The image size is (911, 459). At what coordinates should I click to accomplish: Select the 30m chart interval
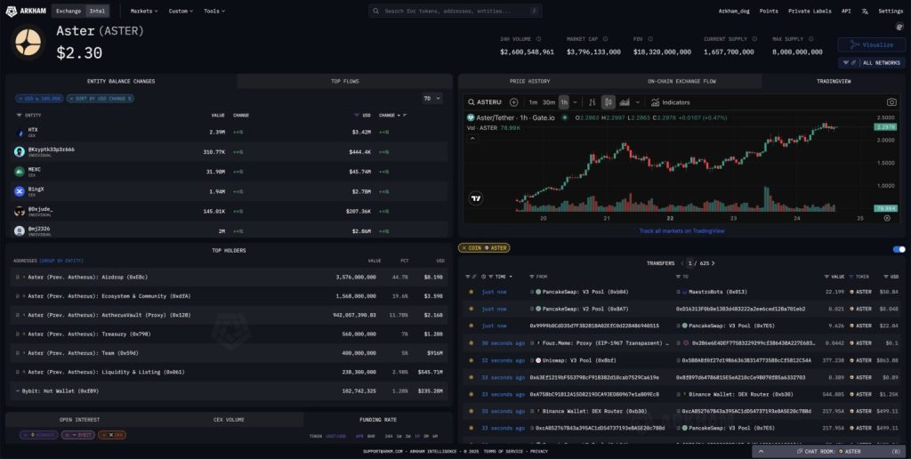[548, 102]
